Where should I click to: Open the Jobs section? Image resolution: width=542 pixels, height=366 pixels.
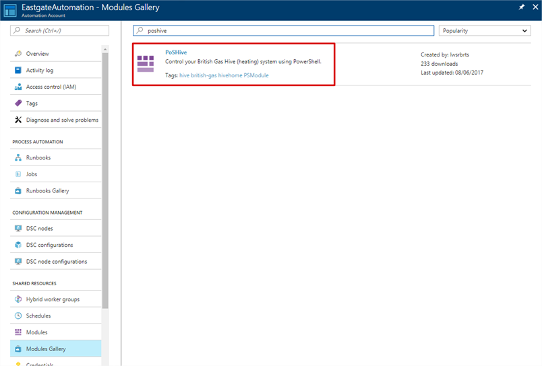pos(56,174)
